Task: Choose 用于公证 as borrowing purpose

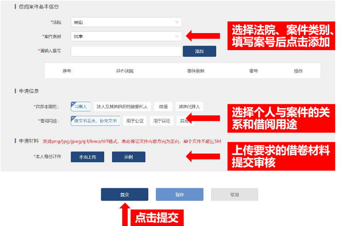Action: pyautogui.click(x=134, y=120)
